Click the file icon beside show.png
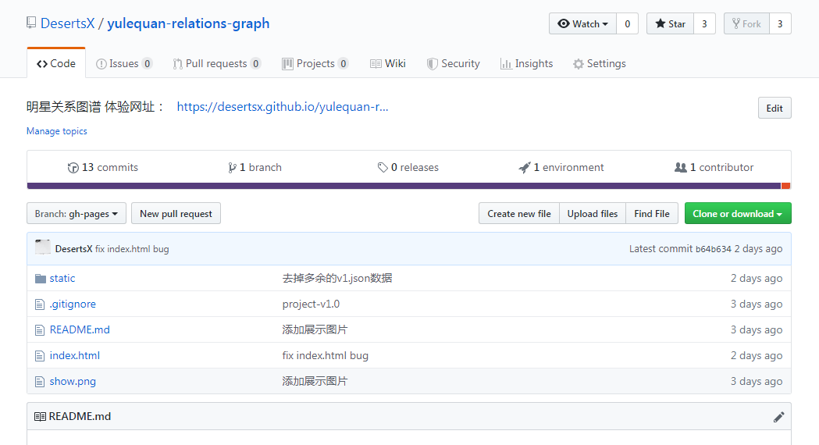 tap(40, 382)
